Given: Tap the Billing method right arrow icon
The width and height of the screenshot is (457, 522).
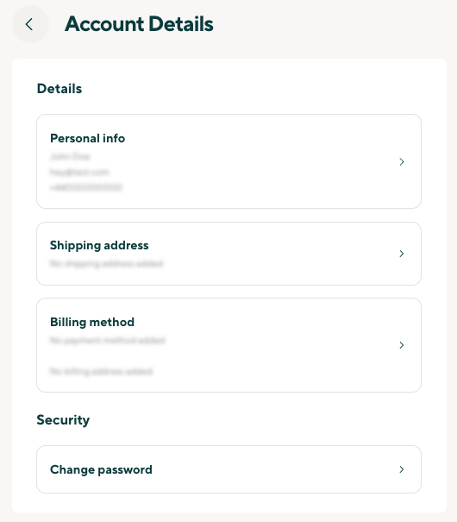Looking at the screenshot, I should (x=402, y=345).
